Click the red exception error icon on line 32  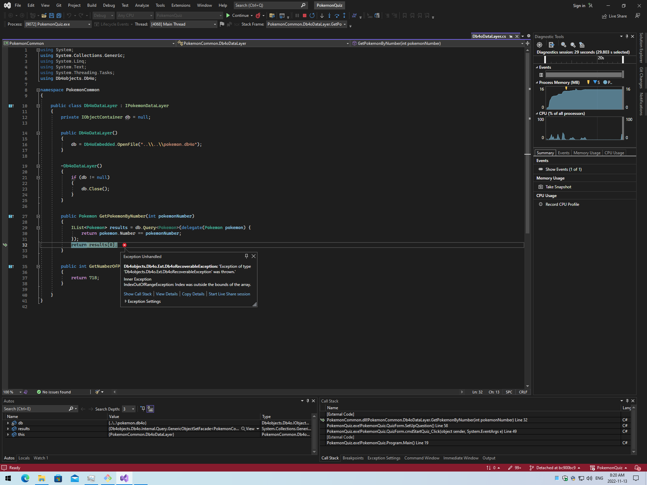point(125,245)
